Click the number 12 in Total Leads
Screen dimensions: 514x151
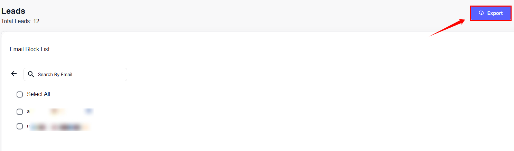(x=36, y=21)
